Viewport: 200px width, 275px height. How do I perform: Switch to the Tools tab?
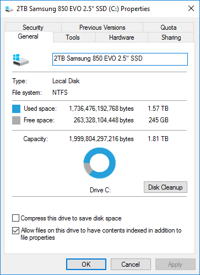click(x=73, y=37)
